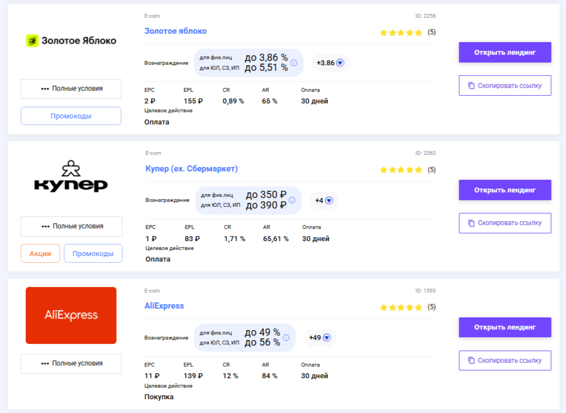View Акции for Купер
This screenshot has width=566, height=413.
point(40,253)
